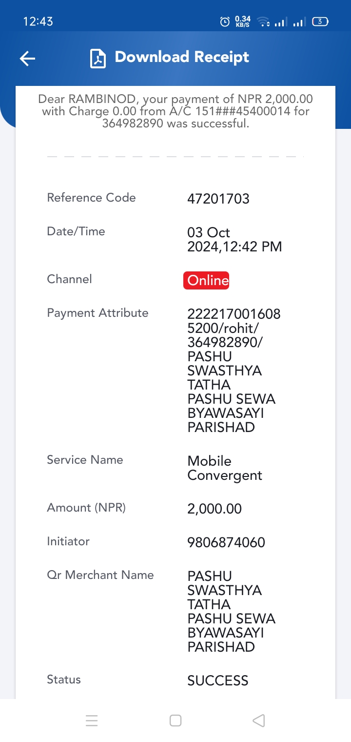This screenshot has width=351, height=742.
Task: Tap the PDF document icon
Action: [x=98, y=59]
